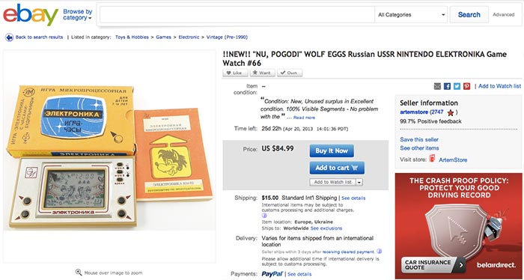524x280 pixels.
Task: Click the ArtemStore store icon
Action: pos(432,159)
